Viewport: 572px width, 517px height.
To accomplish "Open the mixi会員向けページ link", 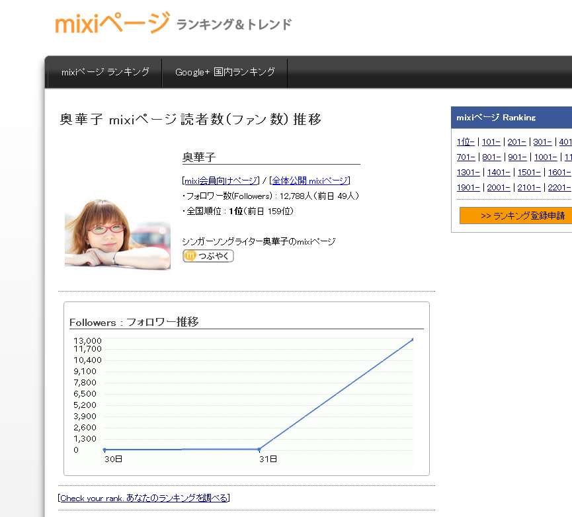I will pyautogui.click(x=221, y=180).
